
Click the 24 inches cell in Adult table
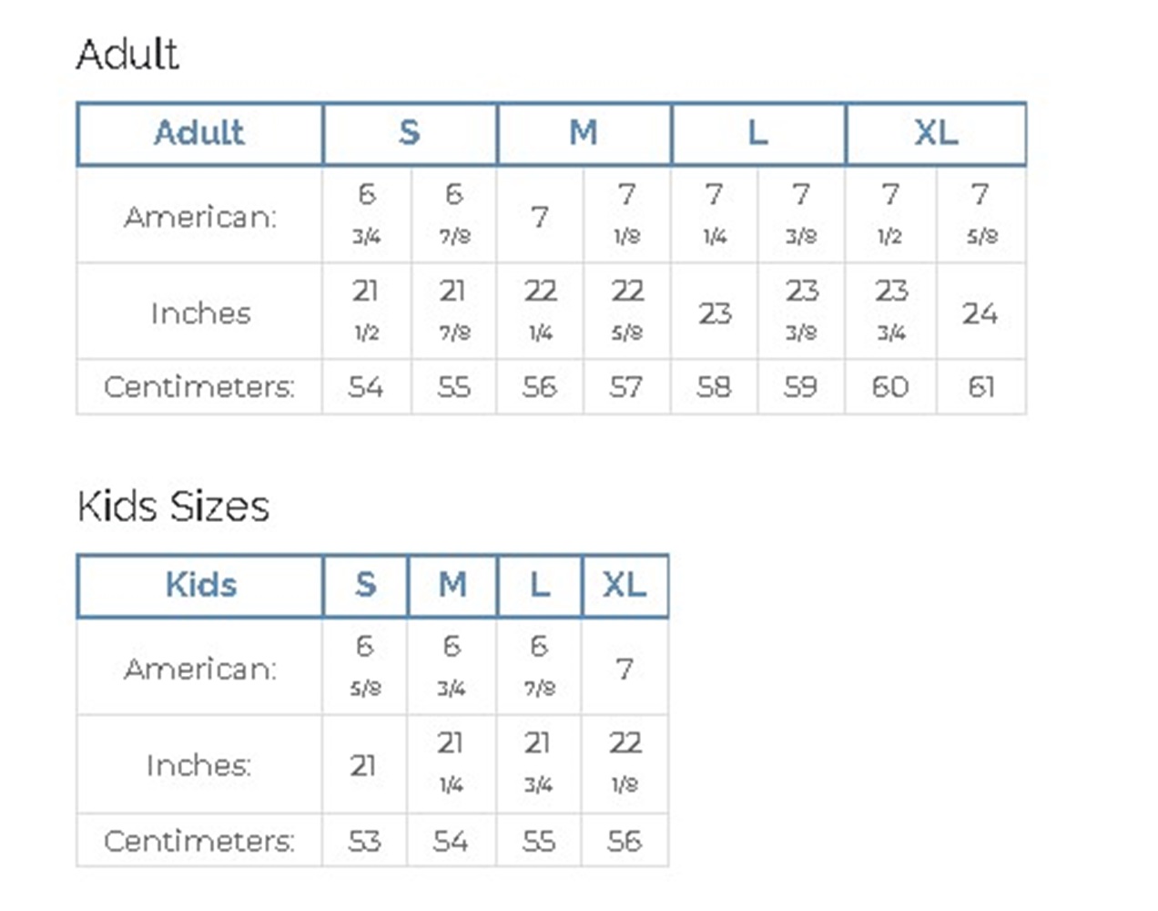[980, 313]
